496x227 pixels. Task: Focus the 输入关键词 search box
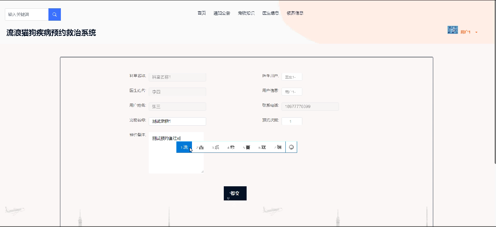(x=27, y=14)
